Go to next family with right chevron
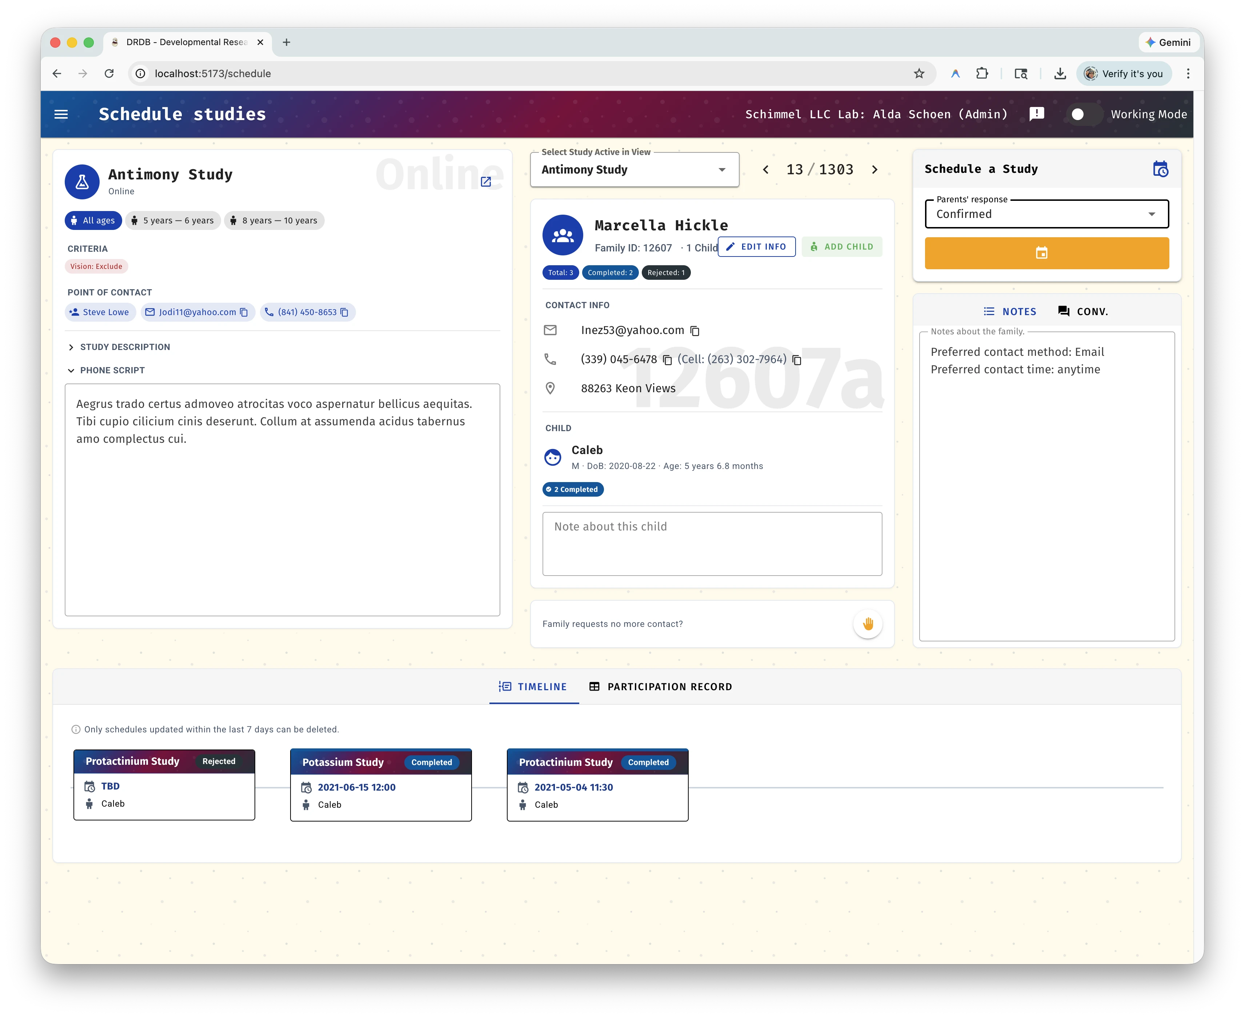 [875, 170]
